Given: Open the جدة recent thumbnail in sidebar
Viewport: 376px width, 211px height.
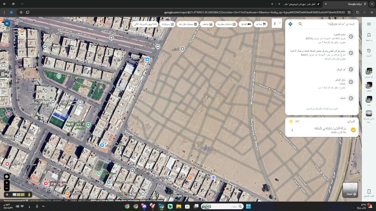Looking at the screenshot, I should coord(369,99).
